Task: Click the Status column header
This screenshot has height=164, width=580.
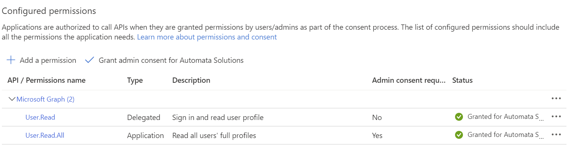Action: click(462, 80)
